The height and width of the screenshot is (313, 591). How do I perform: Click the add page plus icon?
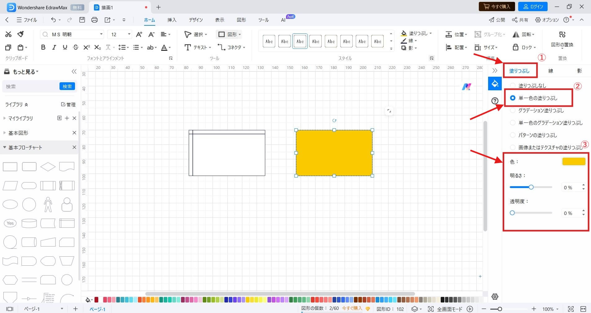(75, 309)
